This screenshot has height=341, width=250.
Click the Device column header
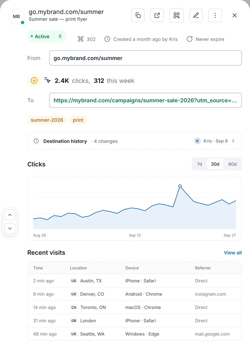coord(132,268)
